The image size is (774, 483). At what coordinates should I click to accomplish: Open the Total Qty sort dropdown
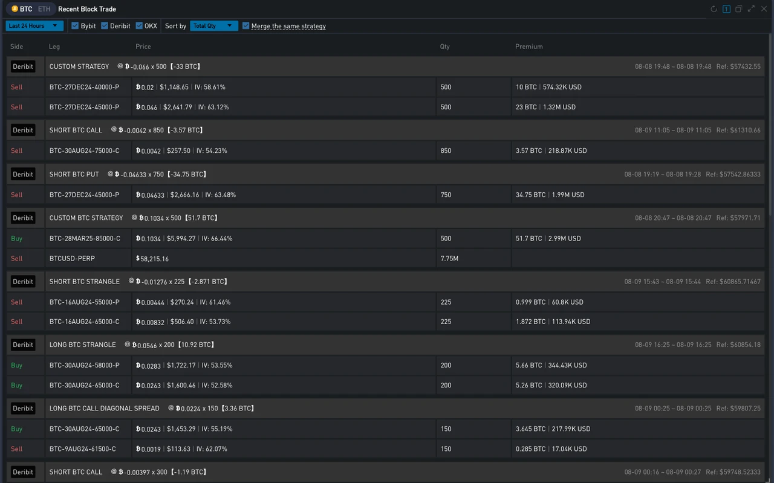(213, 26)
